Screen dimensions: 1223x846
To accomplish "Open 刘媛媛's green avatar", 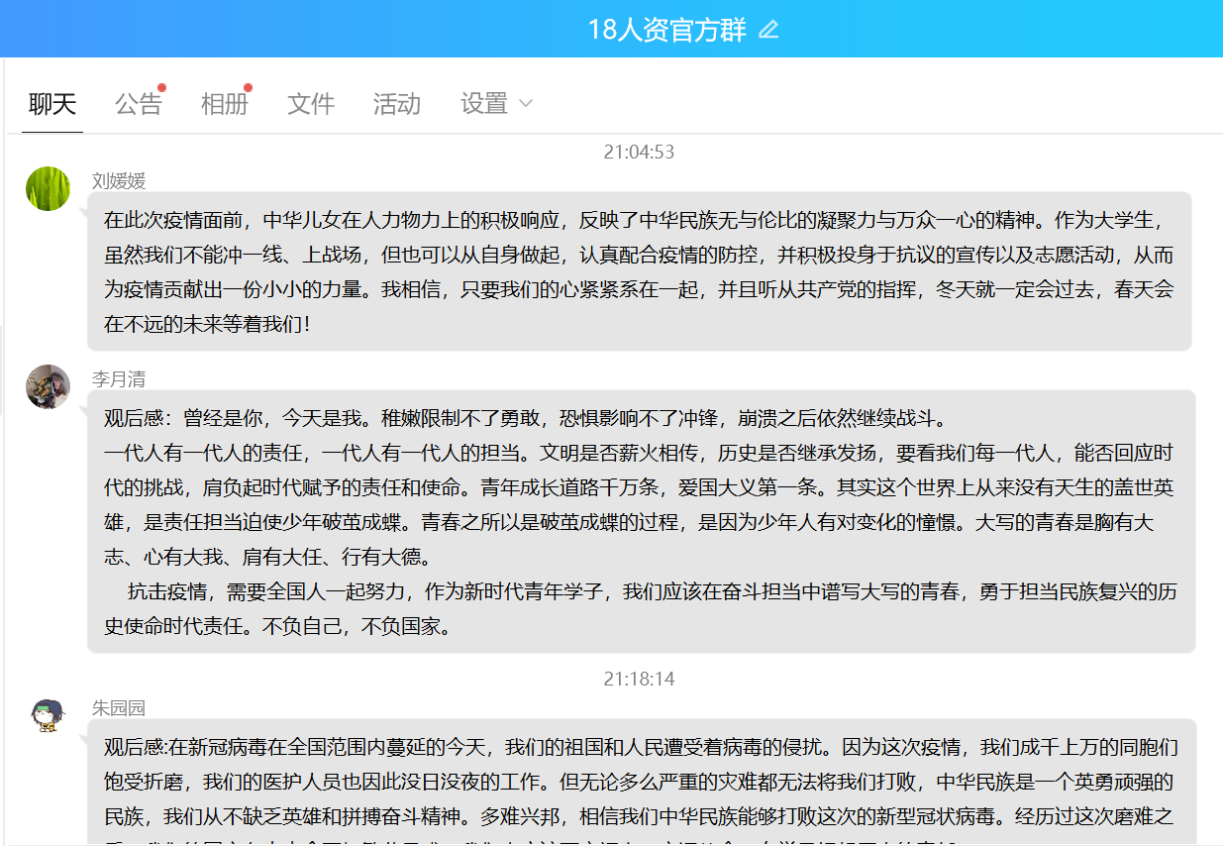I will point(48,189).
